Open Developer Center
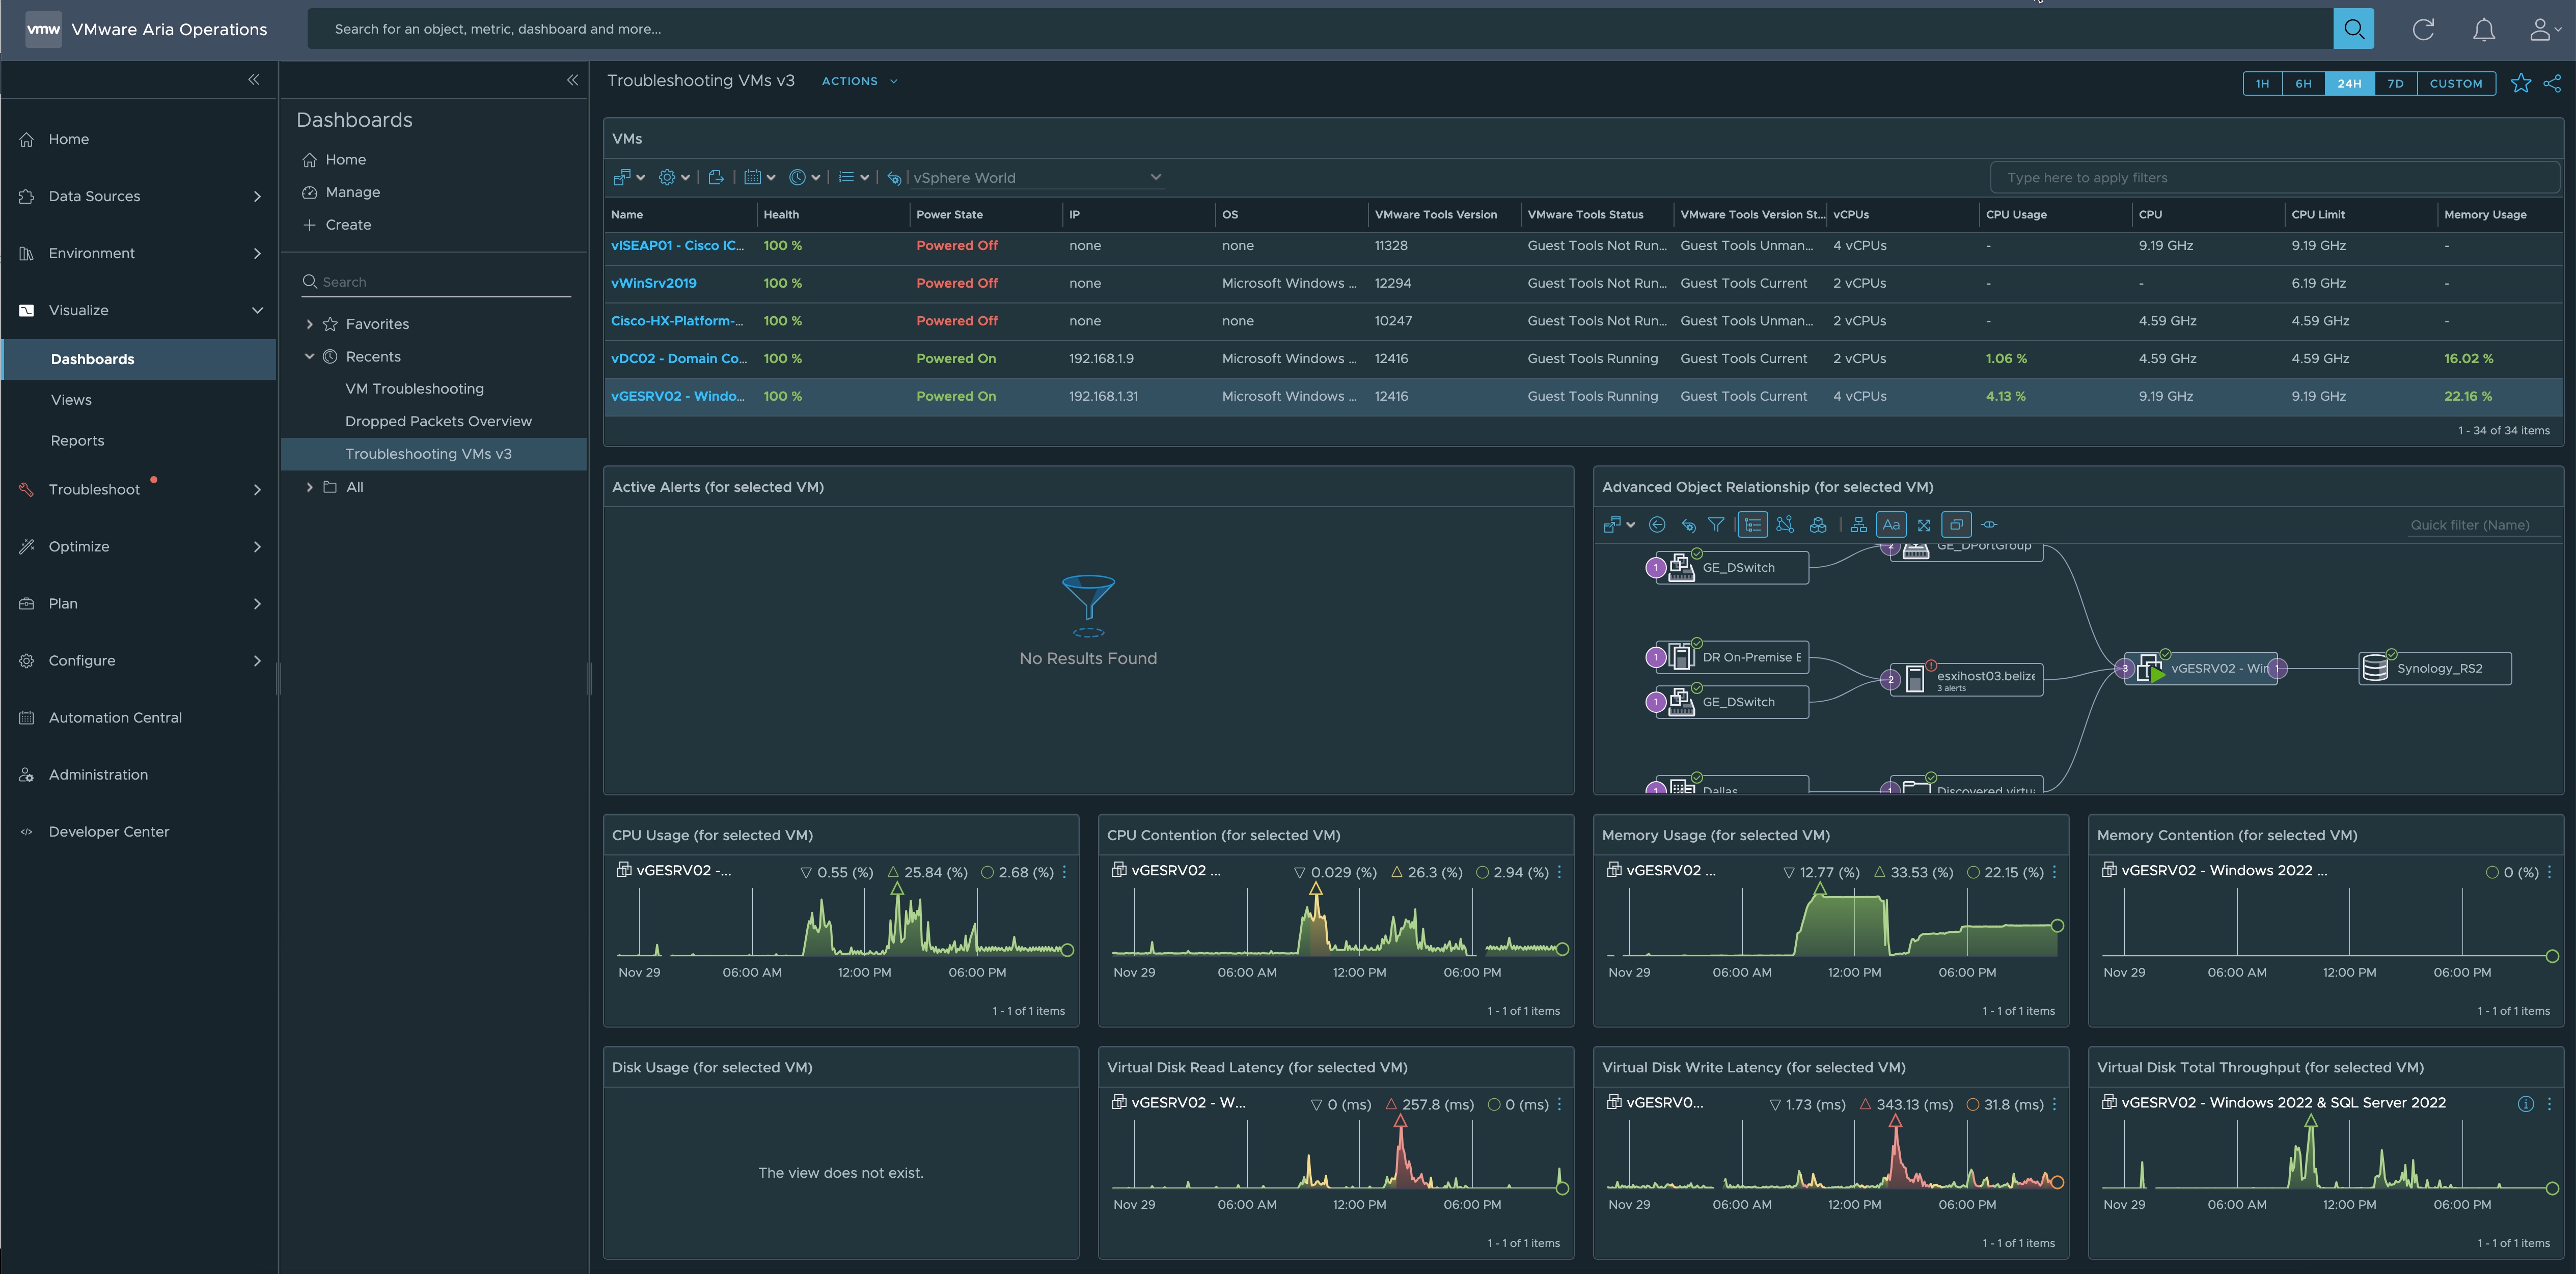2576x1274 pixels. 109,831
